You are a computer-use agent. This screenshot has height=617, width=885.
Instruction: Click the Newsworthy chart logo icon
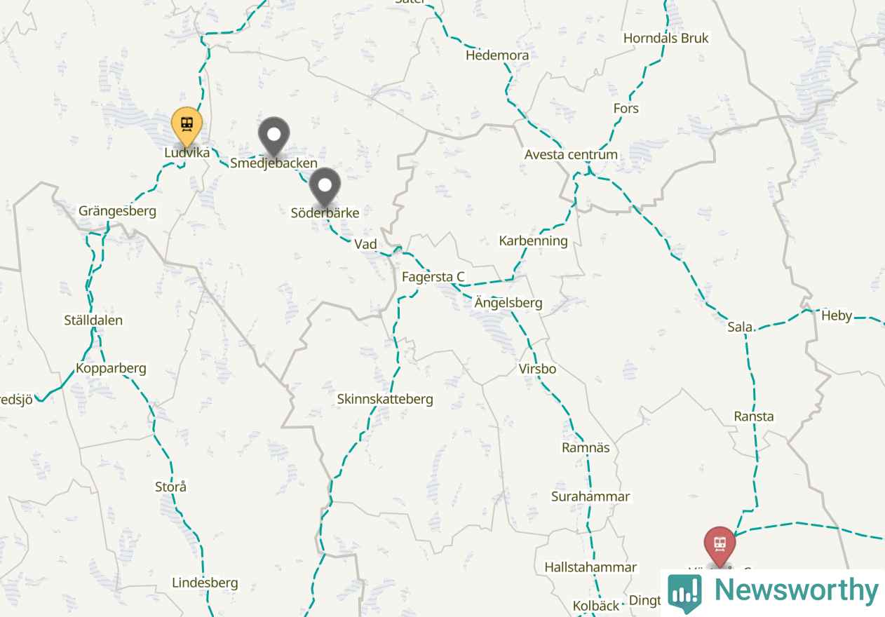pyautogui.click(x=684, y=592)
